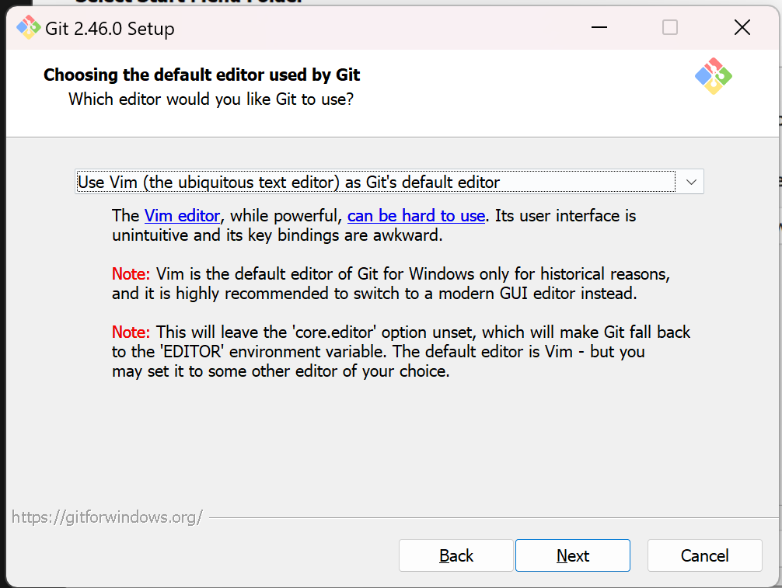Select the 'Use Vim' editor combo box
The height and width of the screenshot is (588, 782).
tap(389, 182)
